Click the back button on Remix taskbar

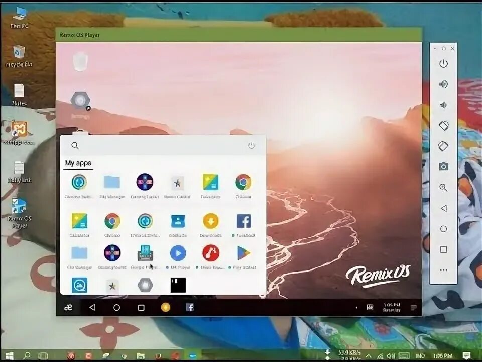92,307
